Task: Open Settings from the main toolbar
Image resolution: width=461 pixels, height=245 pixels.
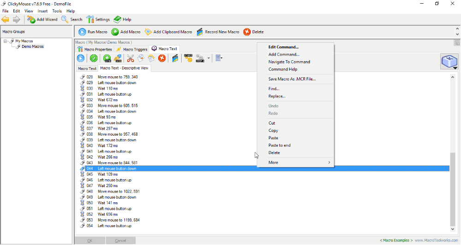Action: click(x=98, y=19)
